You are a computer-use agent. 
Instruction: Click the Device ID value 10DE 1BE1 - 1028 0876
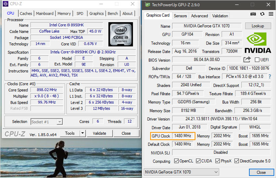tap(249, 68)
